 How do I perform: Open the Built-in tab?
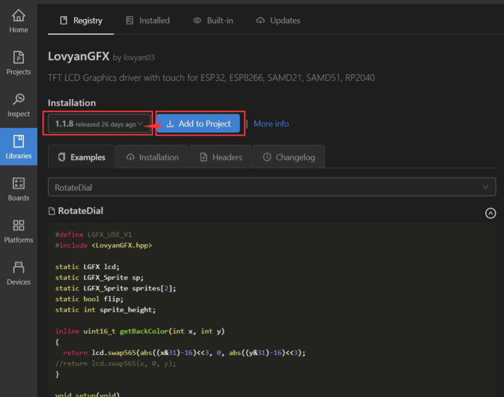213,20
